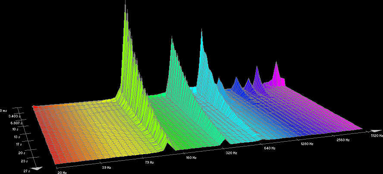Screen dimensions: 383x174
Task: Click the 10 s time axis label
Action: click(16, 129)
